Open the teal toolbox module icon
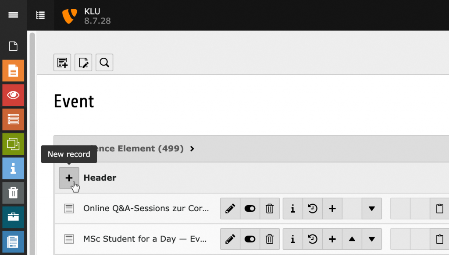This screenshot has height=255, width=449. [13, 217]
